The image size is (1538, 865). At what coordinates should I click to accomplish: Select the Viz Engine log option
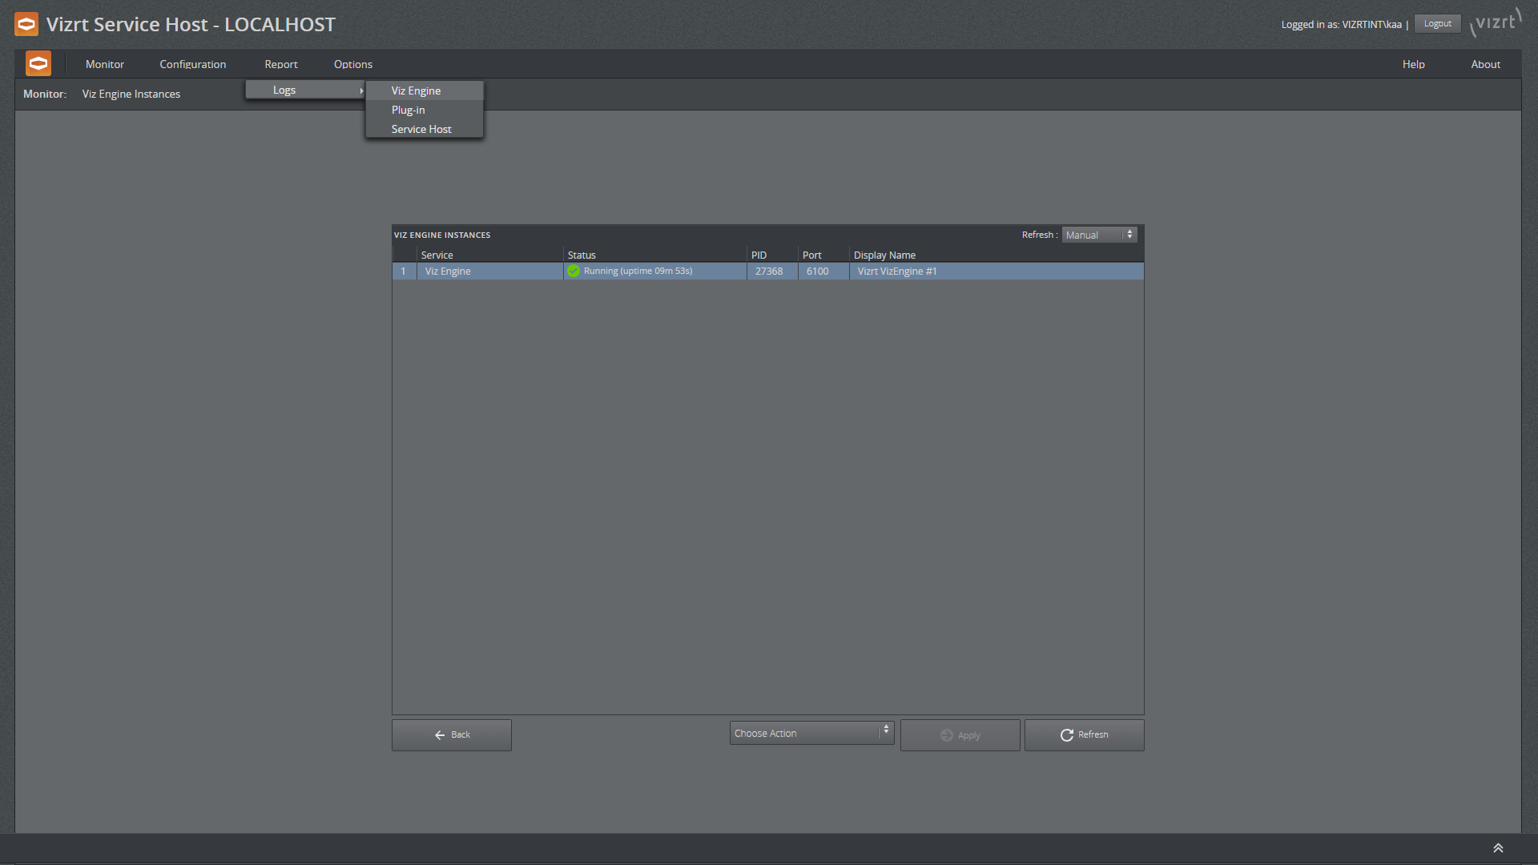coord(417,90)
